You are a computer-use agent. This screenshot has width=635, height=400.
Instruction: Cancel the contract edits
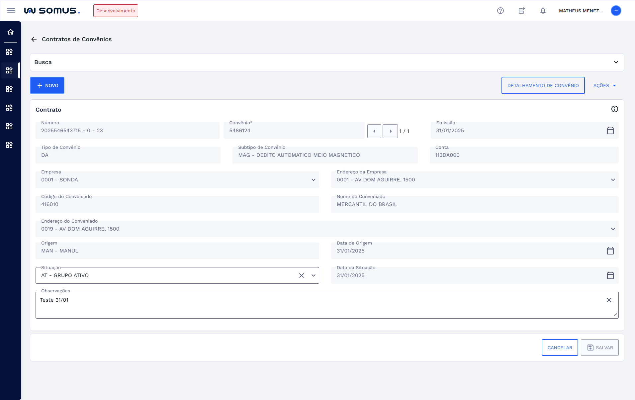[560, 348]
